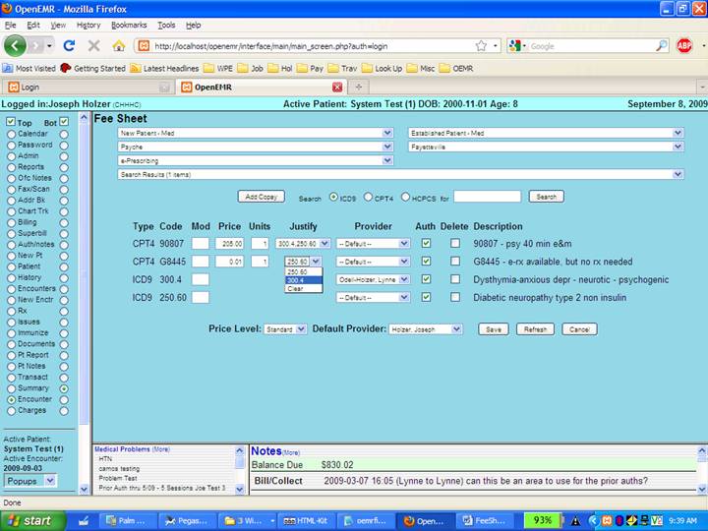Select the CPT4 search radio button

(368, 197)
